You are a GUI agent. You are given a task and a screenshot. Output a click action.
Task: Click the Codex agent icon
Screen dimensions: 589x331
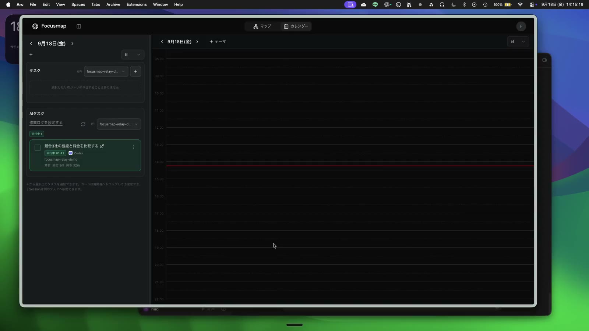pos(71,153)
